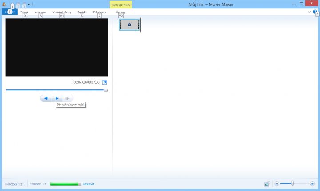Click the Soubor 1 z 1 status text
Viewport: 320px width, 191px height.
click(x=40, y=184)
